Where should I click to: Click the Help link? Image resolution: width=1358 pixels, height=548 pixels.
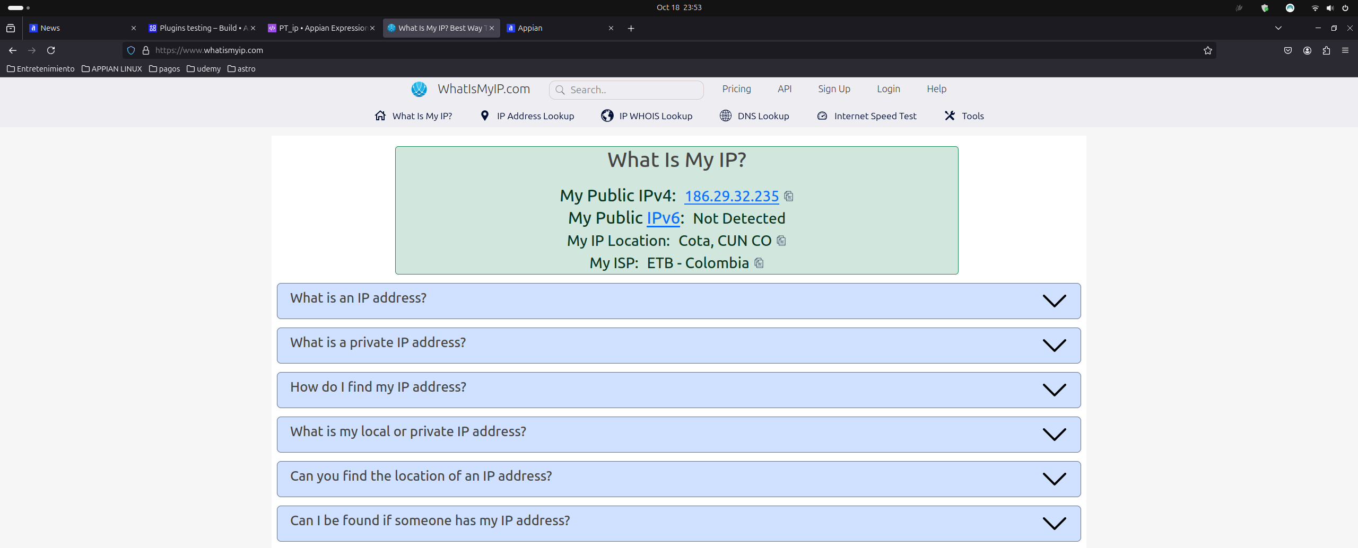(936, 89)
